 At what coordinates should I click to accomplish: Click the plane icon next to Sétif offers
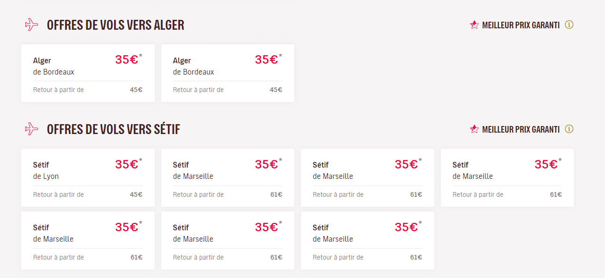click(31, 129)
